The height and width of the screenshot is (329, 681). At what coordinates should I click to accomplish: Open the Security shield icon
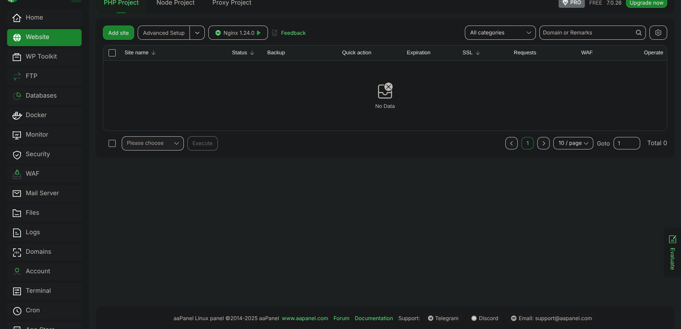click(17, 154)
